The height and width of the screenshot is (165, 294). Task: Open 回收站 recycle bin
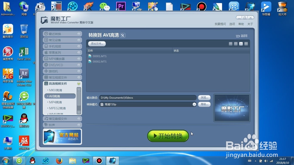[24, 31]
